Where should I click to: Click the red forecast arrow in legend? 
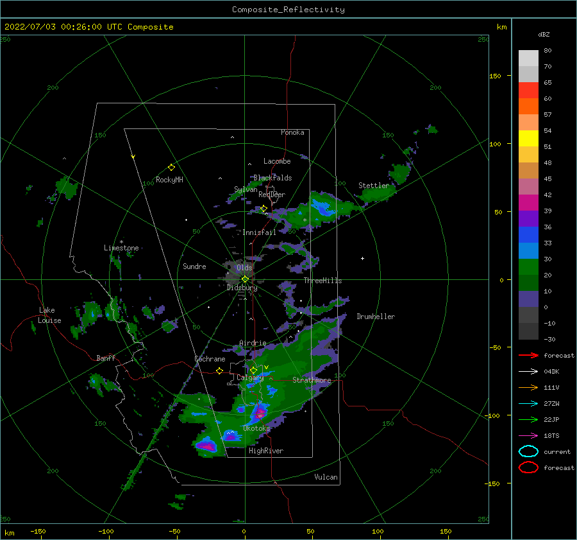click(528, 355)
